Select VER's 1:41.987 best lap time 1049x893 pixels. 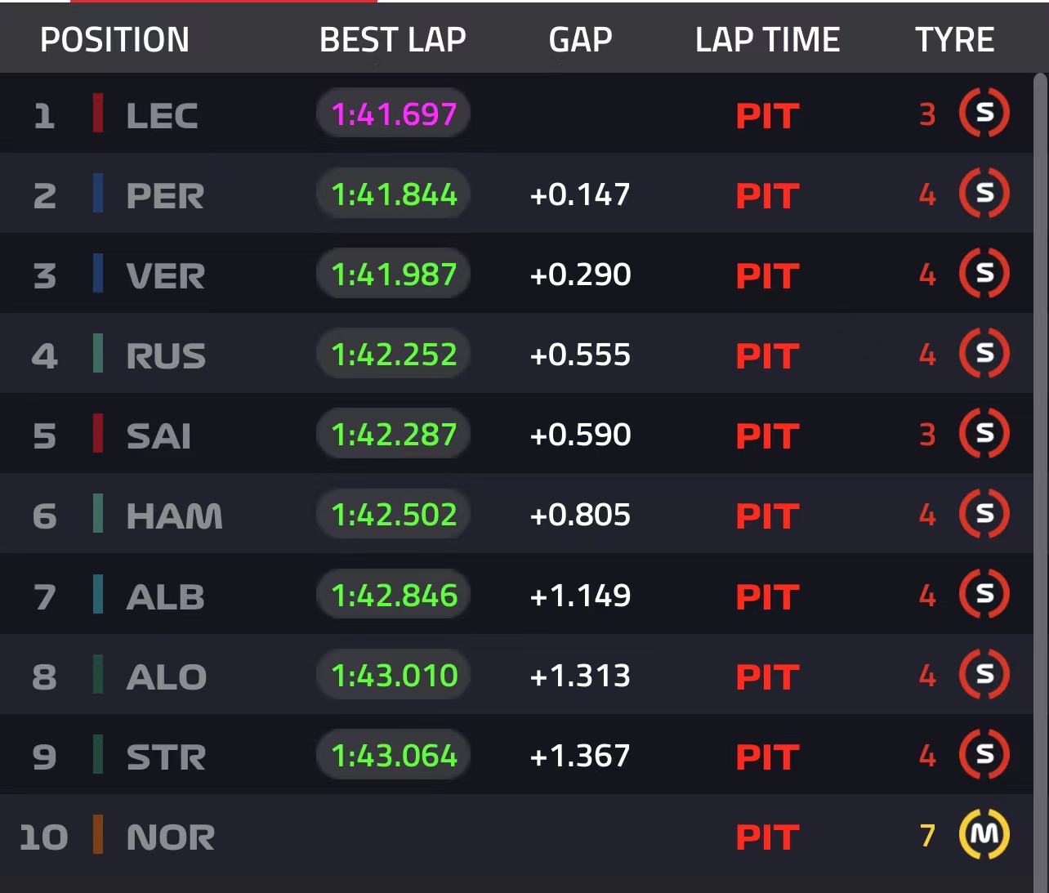coord(393,274)
